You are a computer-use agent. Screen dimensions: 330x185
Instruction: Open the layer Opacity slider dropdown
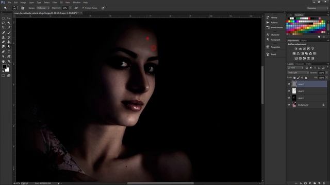click(x=326, y=72)
